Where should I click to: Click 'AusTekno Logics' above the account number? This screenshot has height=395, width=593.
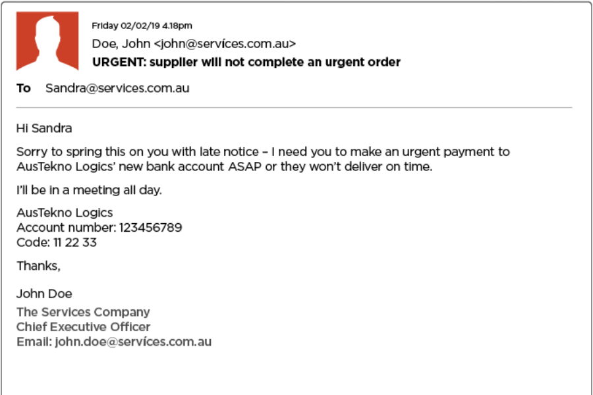[x=65, y=213]
